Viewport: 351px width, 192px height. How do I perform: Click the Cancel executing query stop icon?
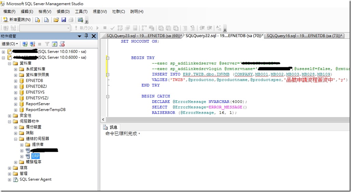coord(105,28)
